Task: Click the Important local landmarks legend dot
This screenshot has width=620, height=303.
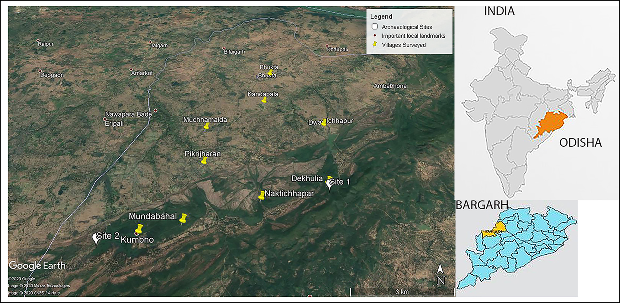Action: coord(375,35)
